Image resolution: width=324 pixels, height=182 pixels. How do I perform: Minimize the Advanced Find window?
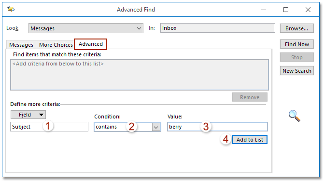click(x=264, y=10)
